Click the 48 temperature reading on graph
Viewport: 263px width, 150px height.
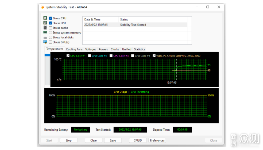[209, 70]
